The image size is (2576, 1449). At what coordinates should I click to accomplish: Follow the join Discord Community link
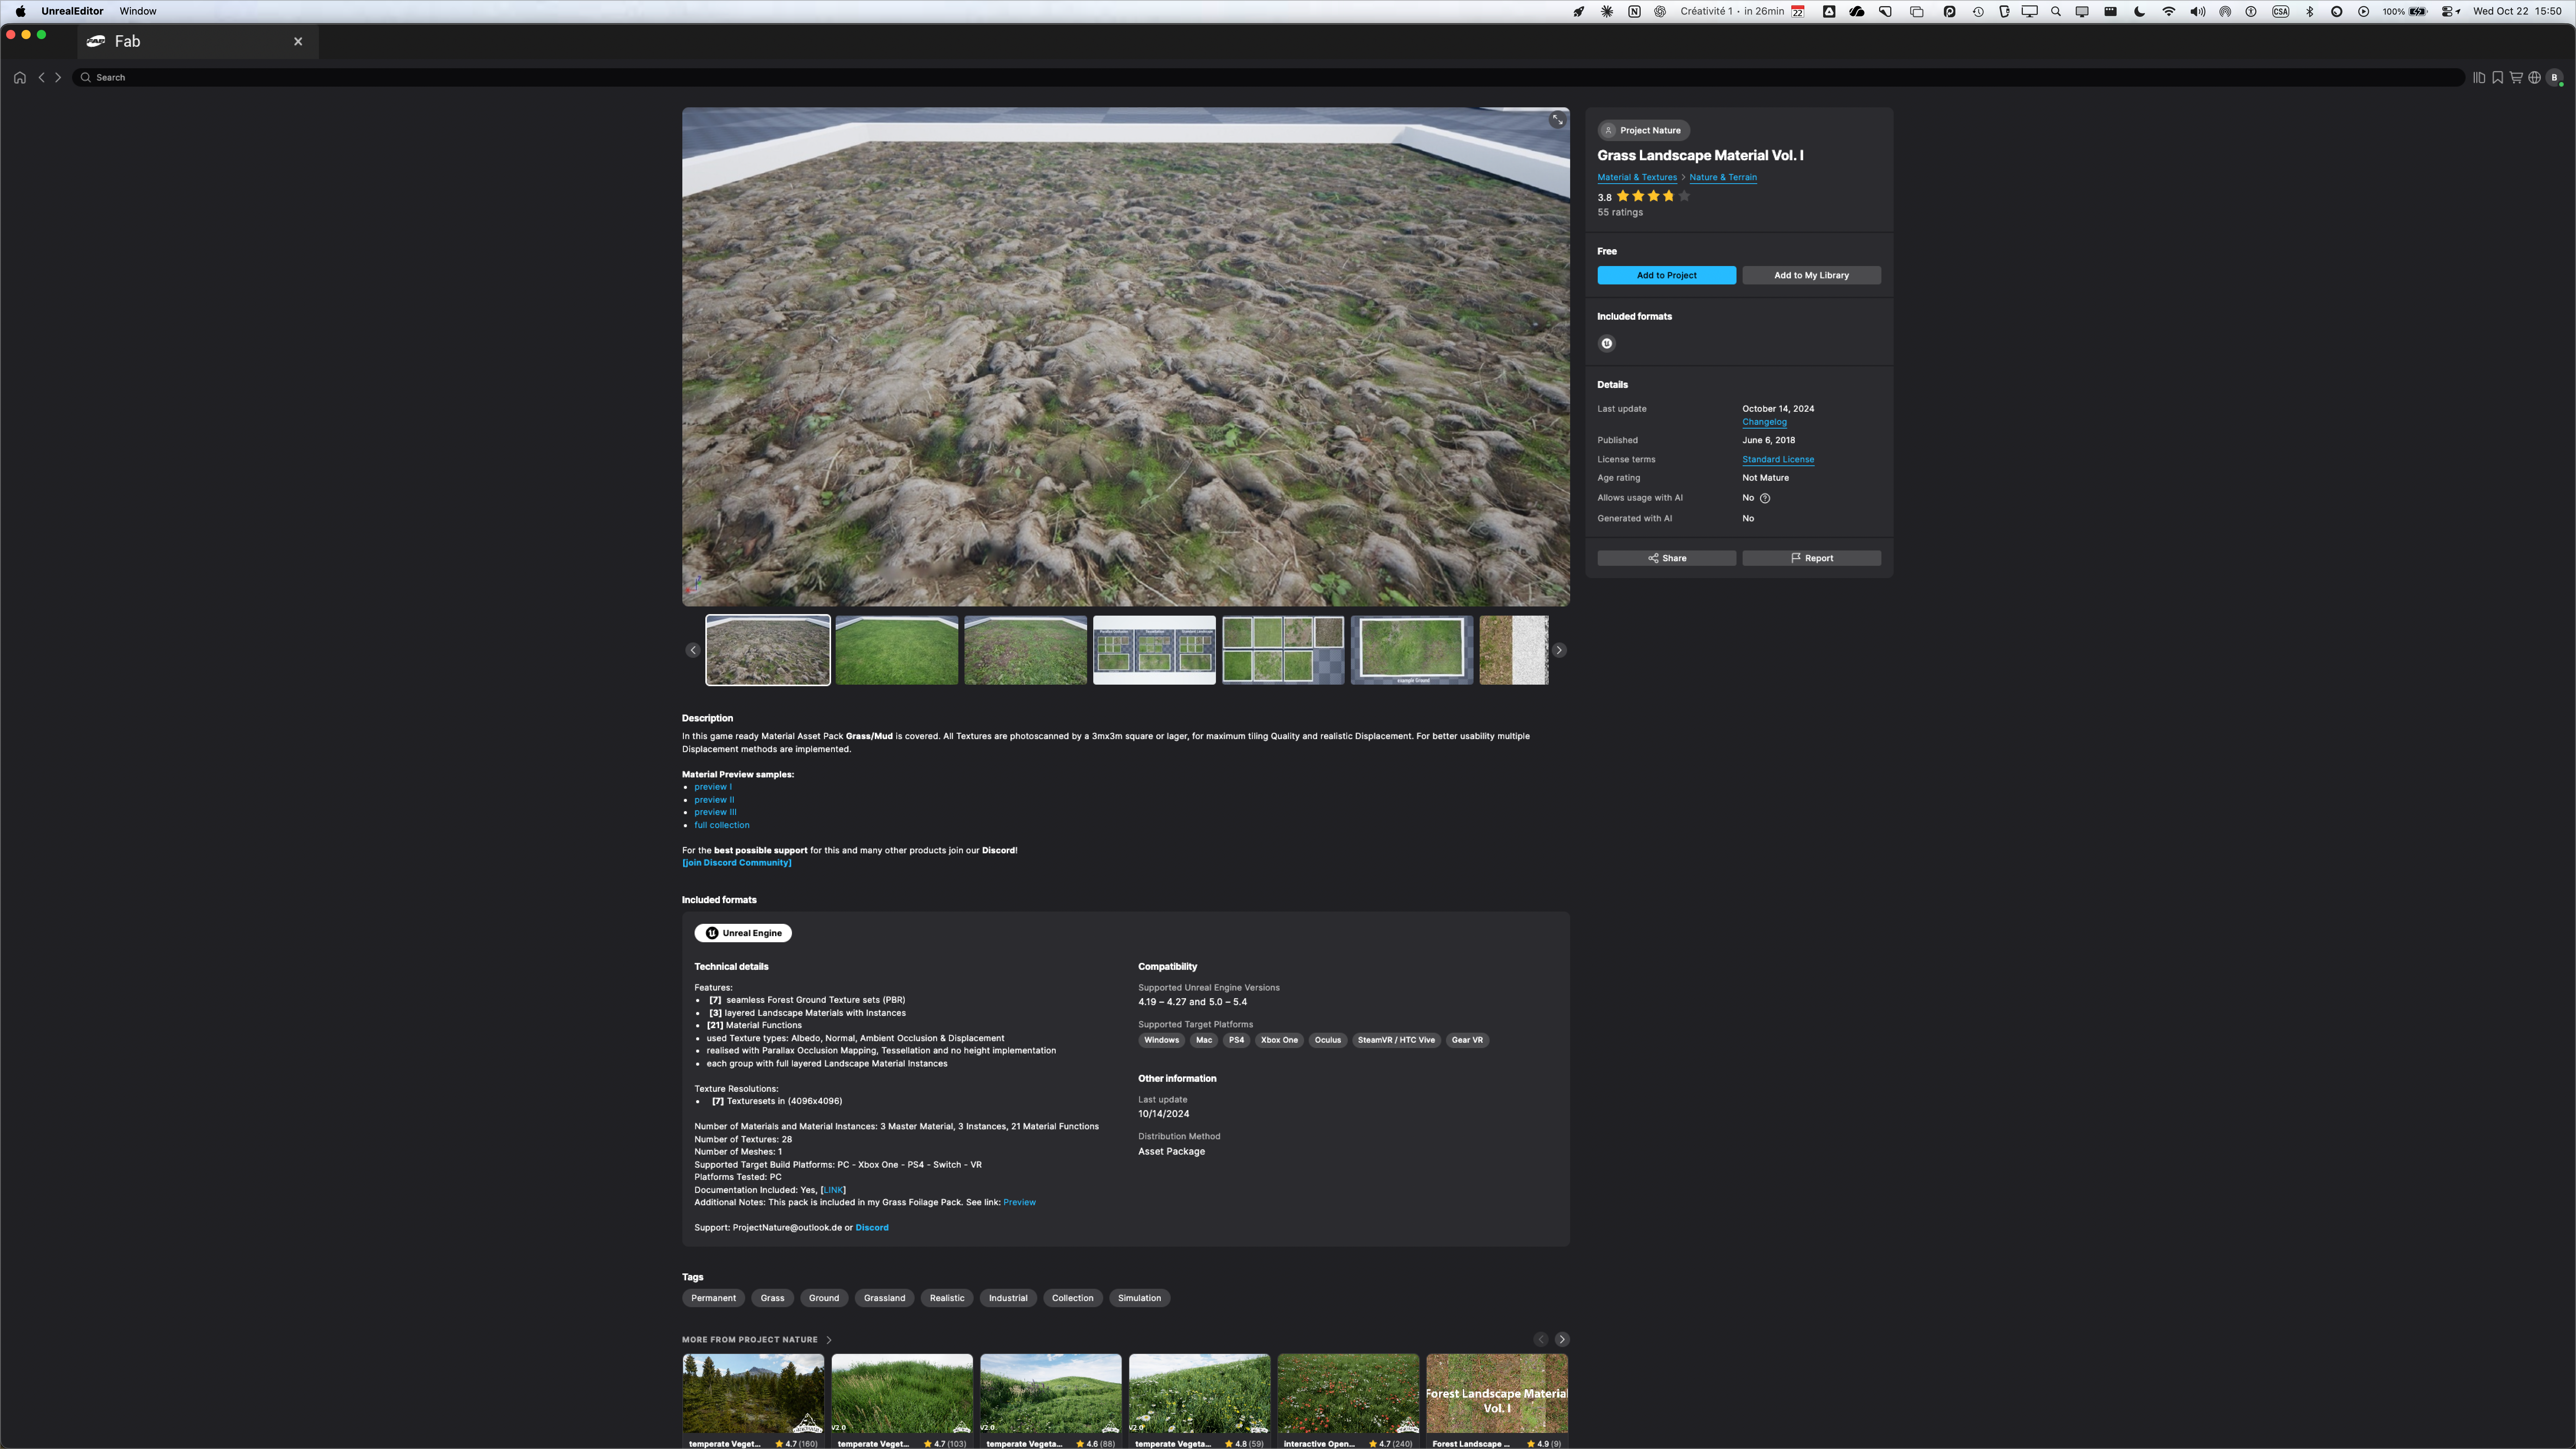[x=737, y=863]
